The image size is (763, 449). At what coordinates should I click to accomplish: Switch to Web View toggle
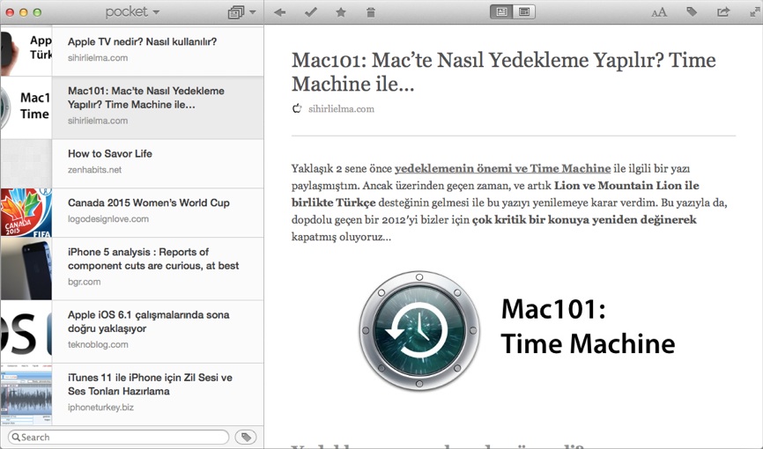pos(524,12)
